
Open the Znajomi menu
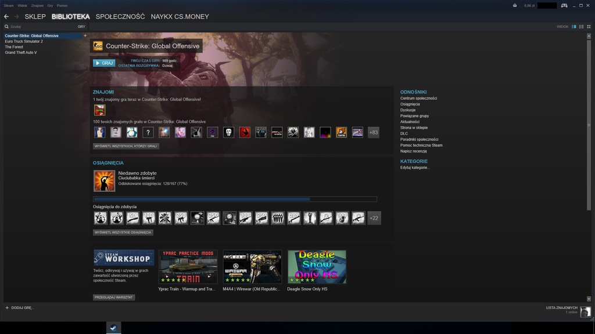[37, 6]
